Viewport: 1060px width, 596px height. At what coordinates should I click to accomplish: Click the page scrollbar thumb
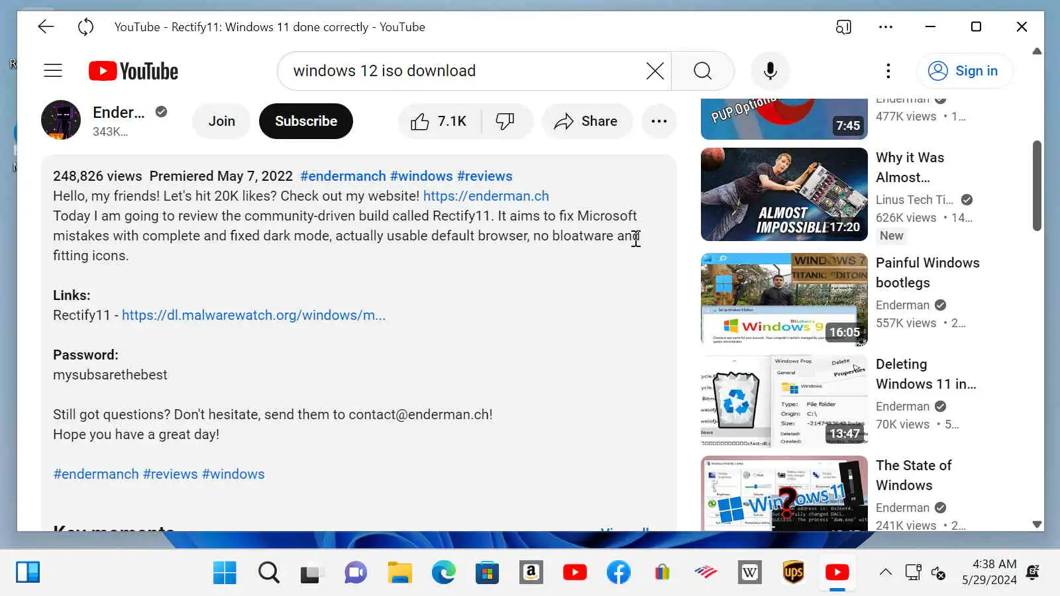pos(1037,185)
